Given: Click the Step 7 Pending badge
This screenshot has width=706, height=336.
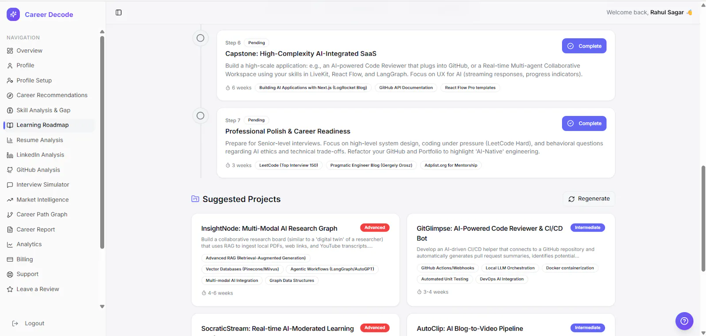Looking at the screenshot, I should click(256, 120).
